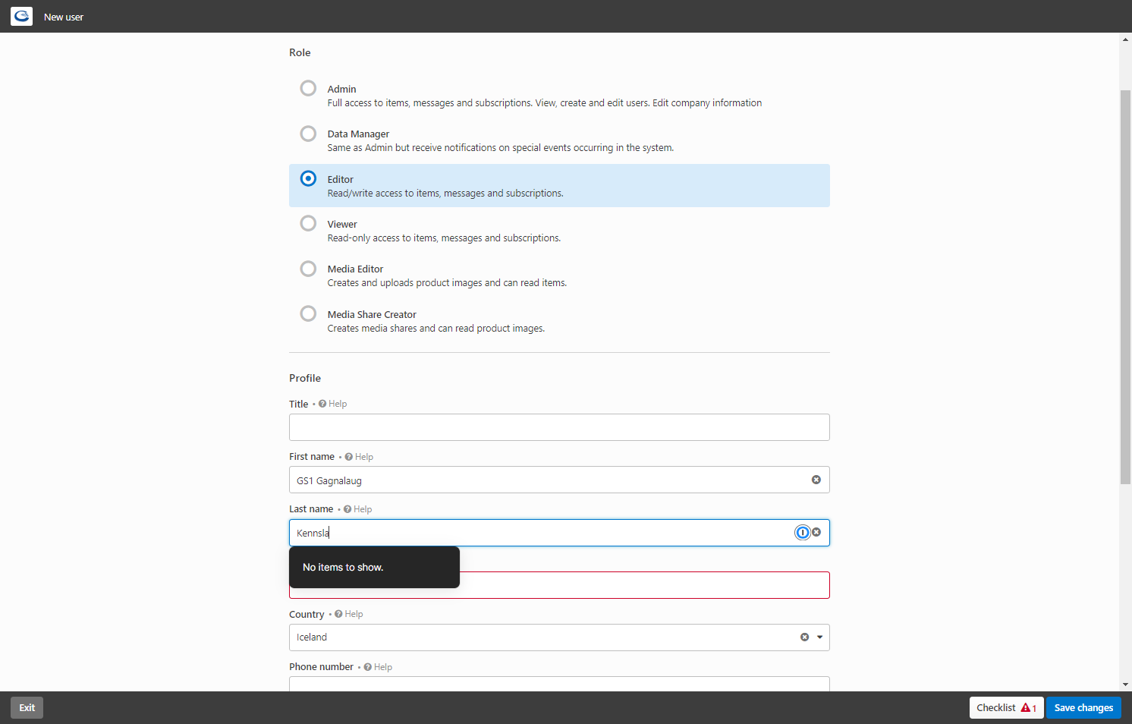Open the help icon beside Last name

click(x=347, y=509)
